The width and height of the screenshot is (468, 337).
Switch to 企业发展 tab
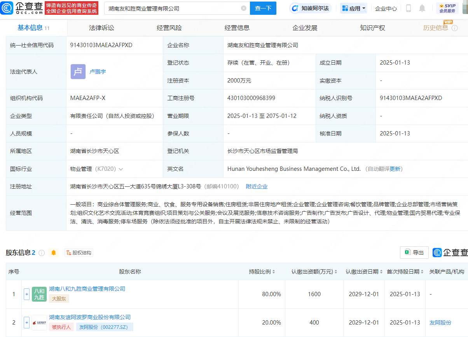coord(305,28)
